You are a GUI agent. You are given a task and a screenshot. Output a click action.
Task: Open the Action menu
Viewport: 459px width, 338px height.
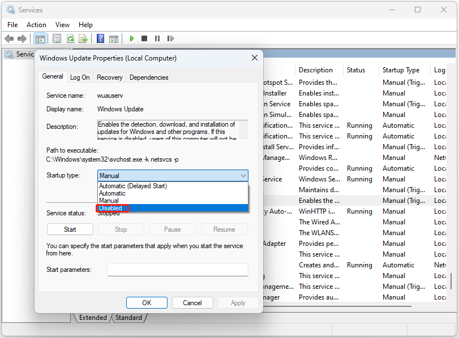36,25
